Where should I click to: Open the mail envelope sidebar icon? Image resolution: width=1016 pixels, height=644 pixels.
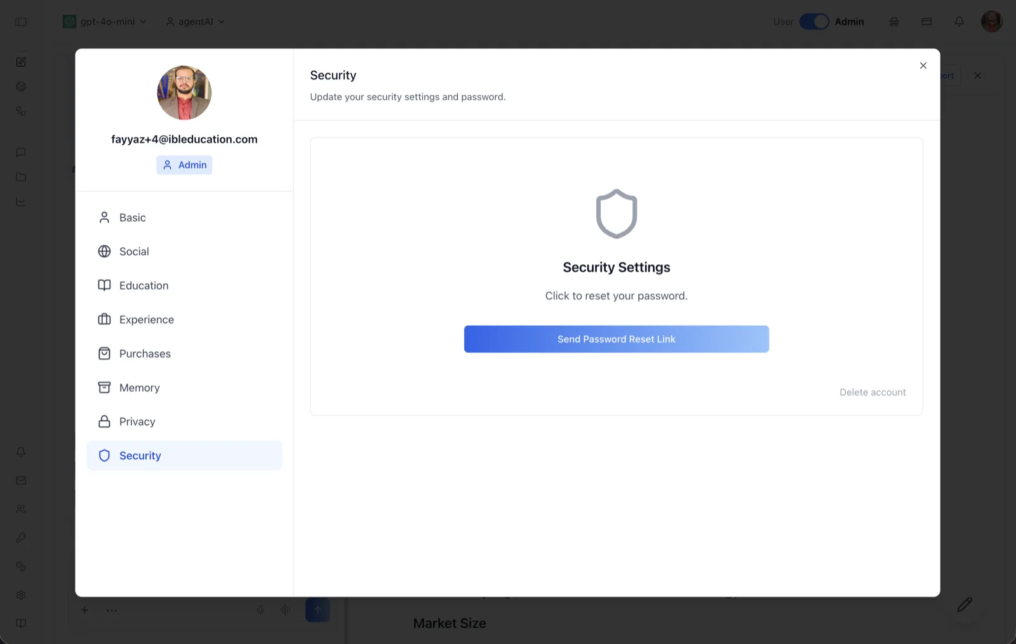click(x=21, y=480)
